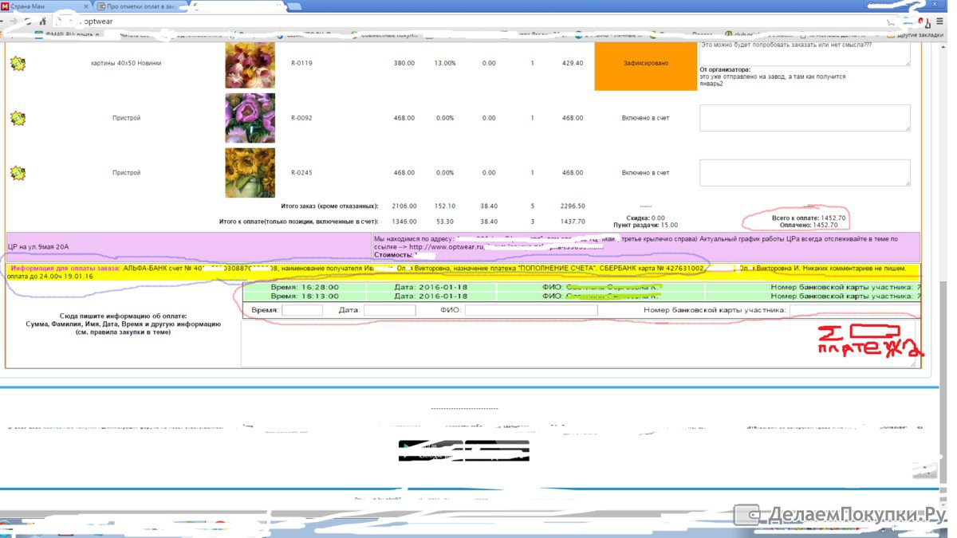Focus the ФИО input field
This screenshot has height=538, width=957.
click(x=531, y=310)
